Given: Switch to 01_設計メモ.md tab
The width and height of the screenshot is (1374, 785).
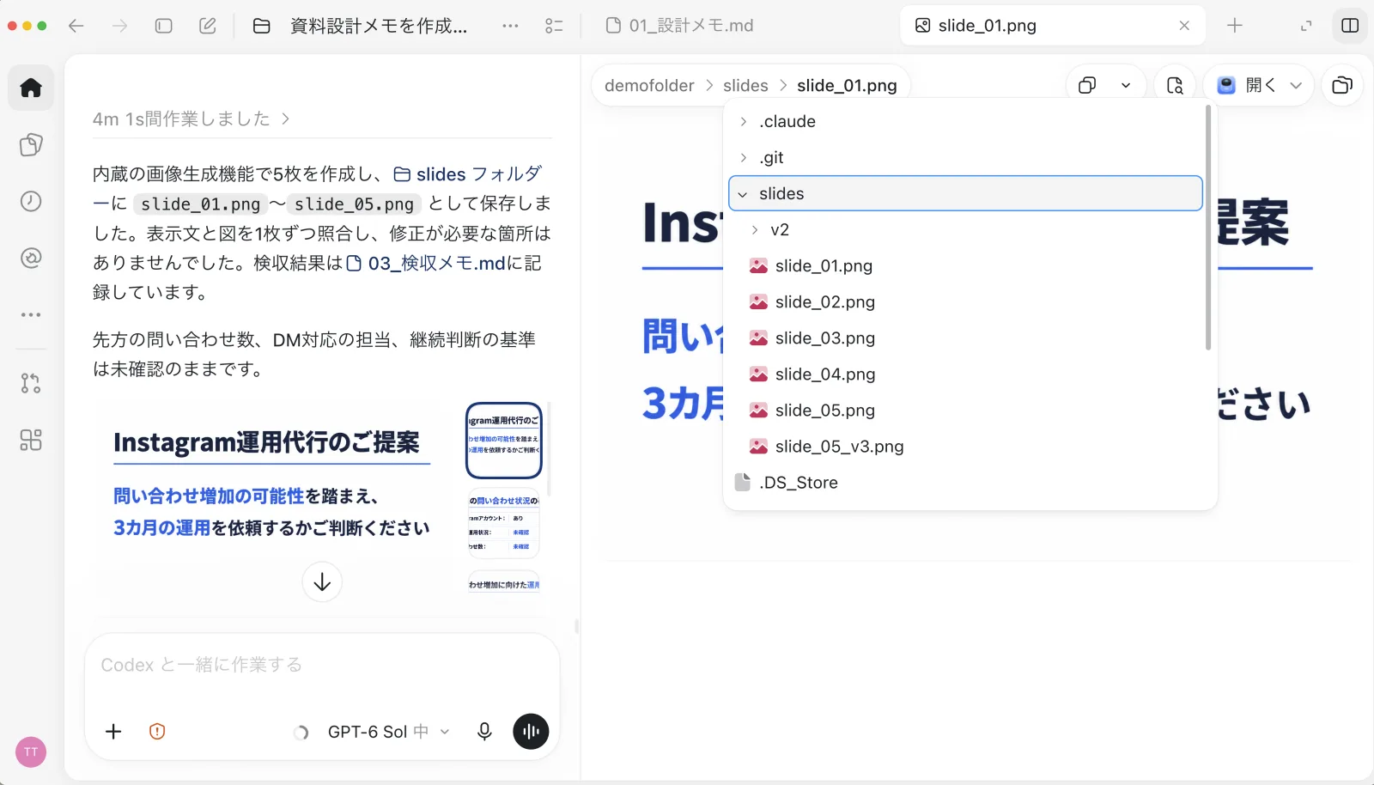Looking at the screenshot, I should click(679, 26).
